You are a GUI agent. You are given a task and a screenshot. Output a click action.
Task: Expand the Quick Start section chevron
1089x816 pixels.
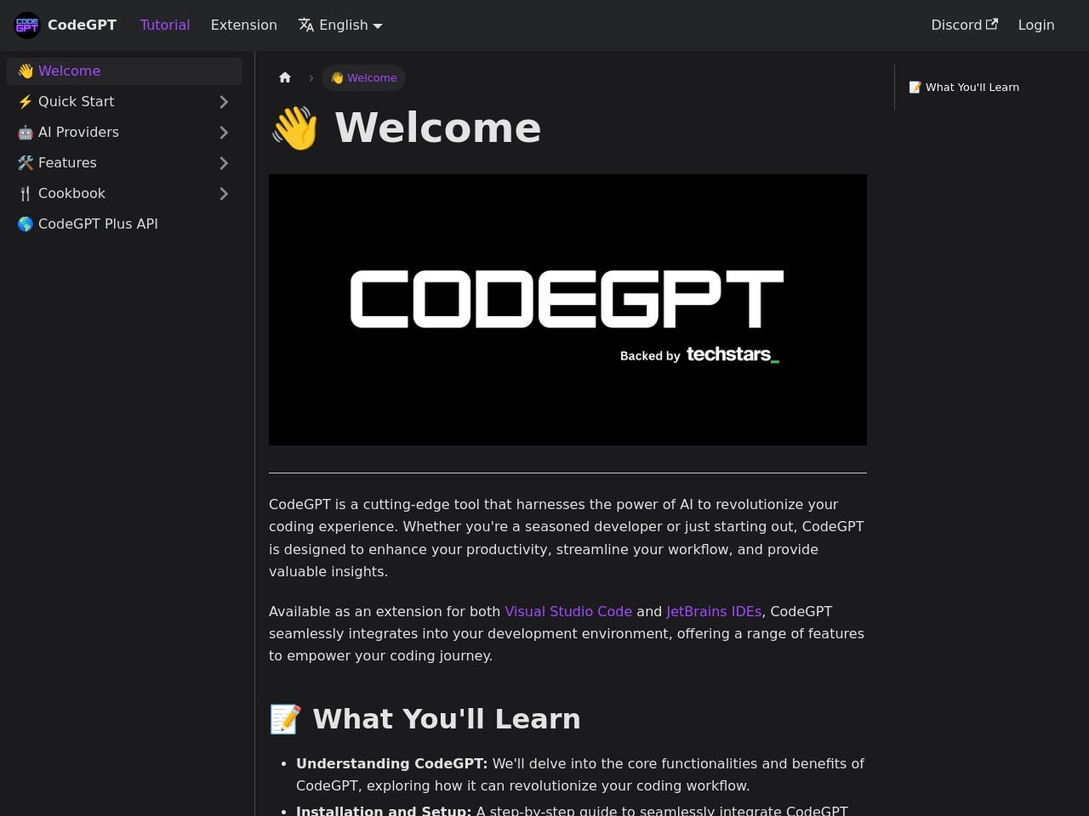click(x=224, y=102)
